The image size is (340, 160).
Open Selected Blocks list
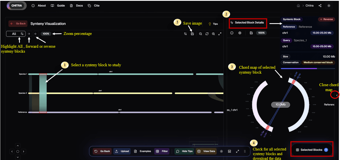(x=312, y=150)
